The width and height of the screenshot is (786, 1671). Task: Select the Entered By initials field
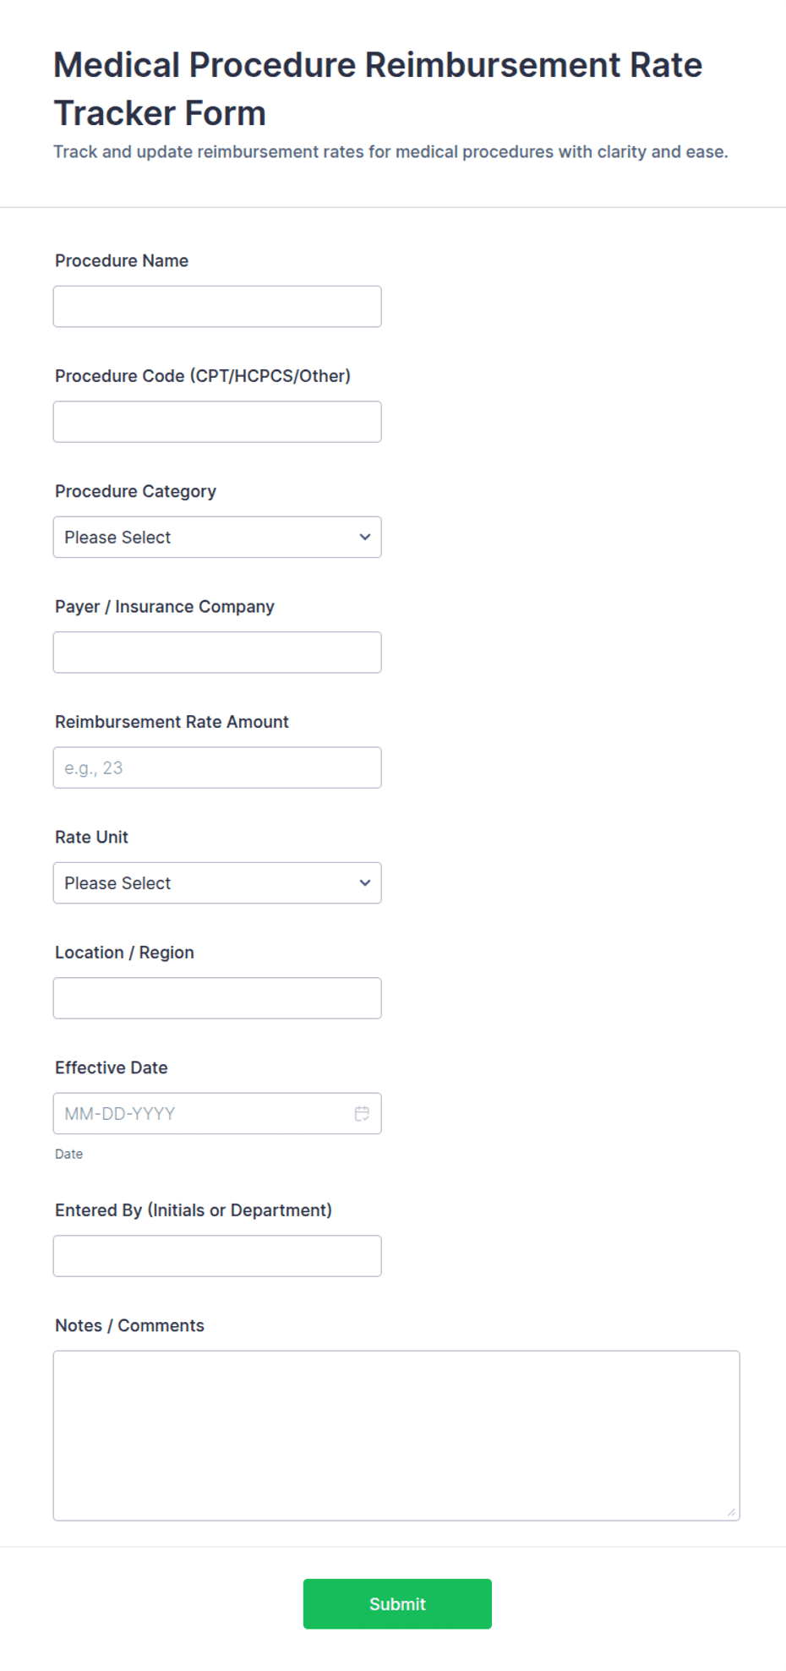pos(217,1255)
